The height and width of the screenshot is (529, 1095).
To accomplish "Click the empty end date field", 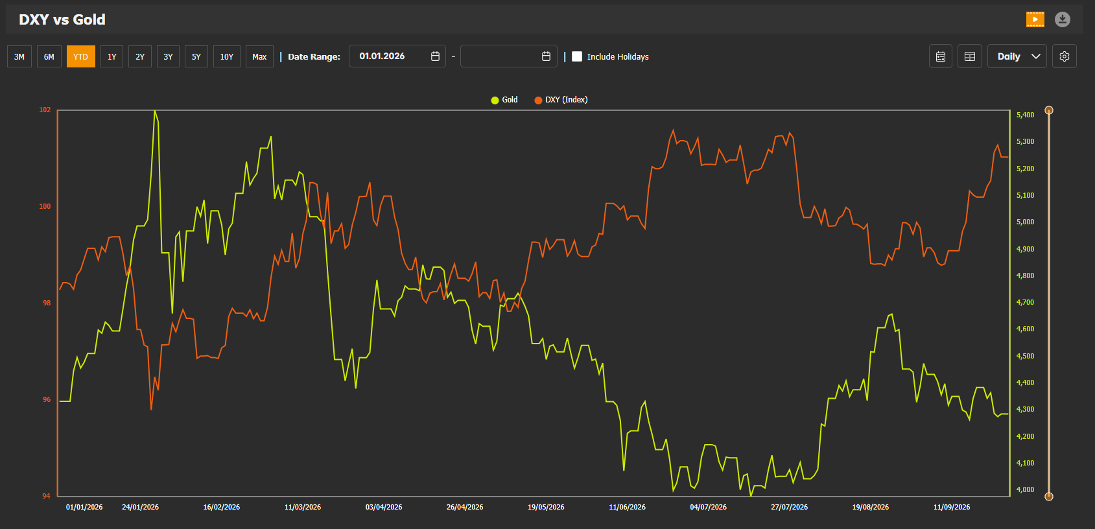I will point(508,56).
